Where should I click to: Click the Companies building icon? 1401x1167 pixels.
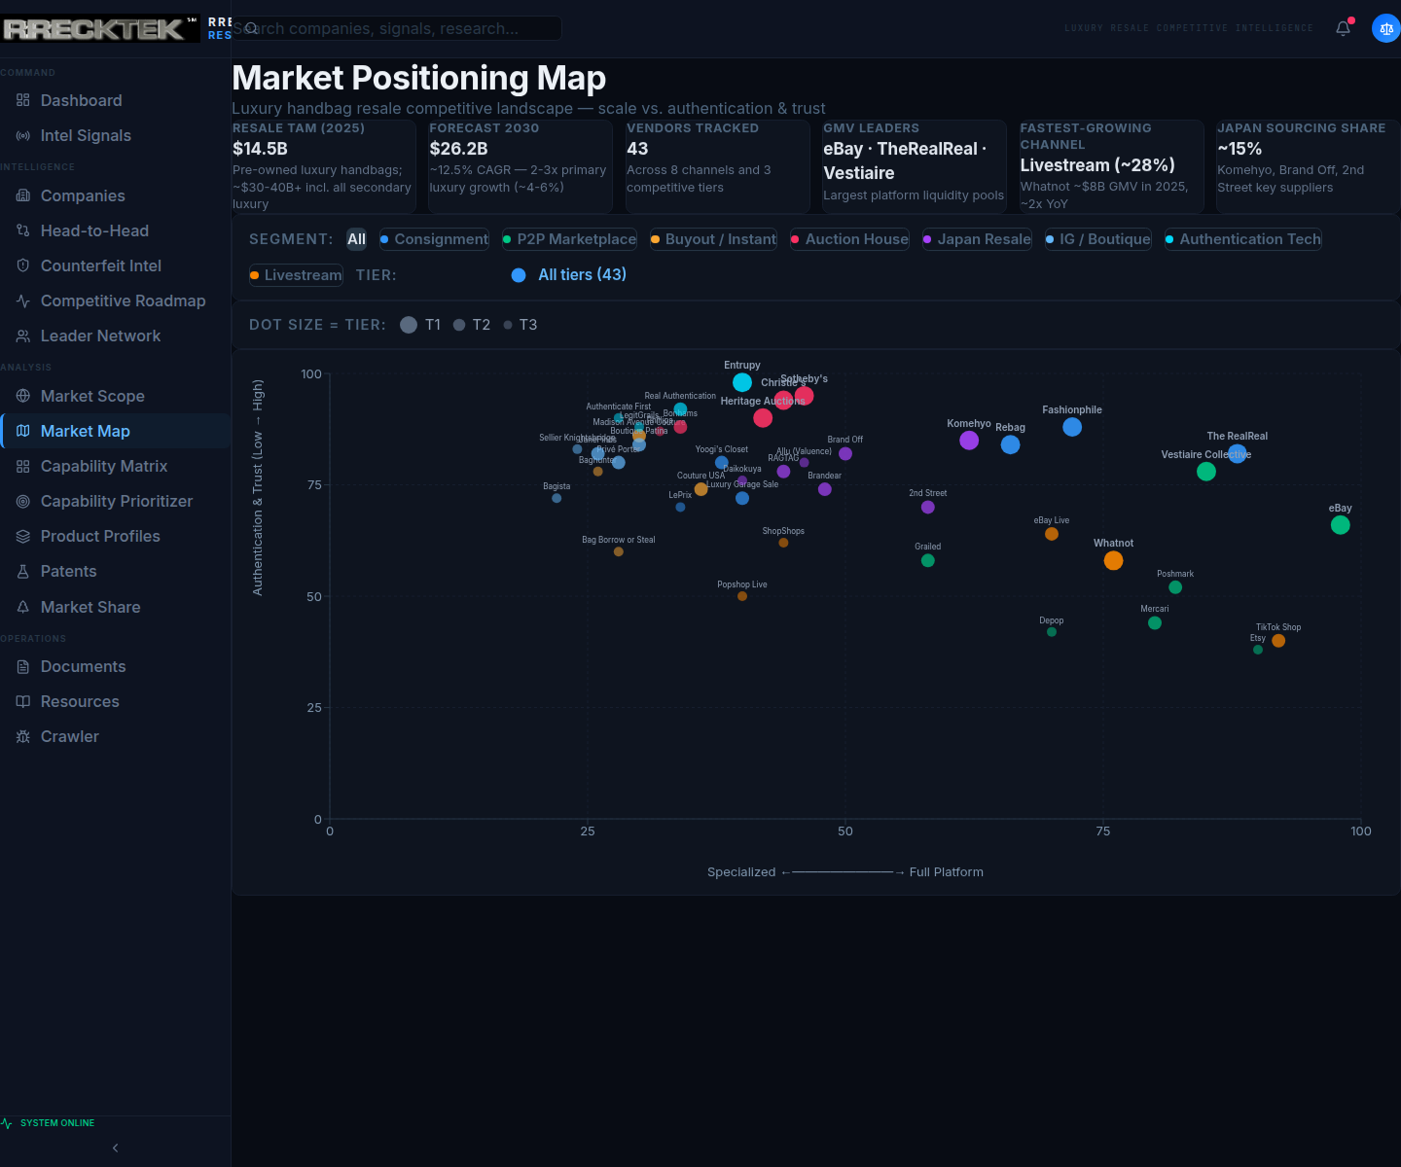pyautogui.click(x=23, y=195)
